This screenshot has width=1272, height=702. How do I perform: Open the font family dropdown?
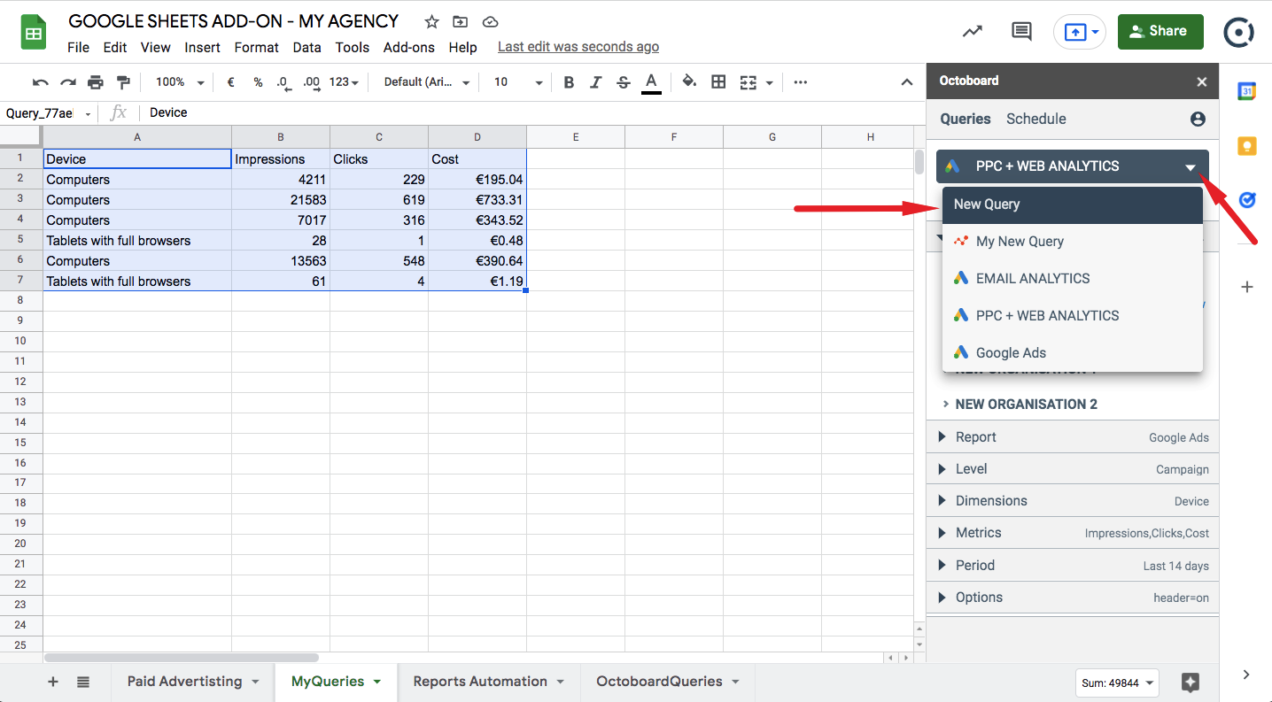click(x=427, y=82)
